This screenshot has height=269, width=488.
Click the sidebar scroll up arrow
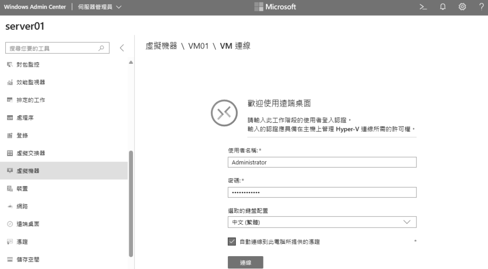[131, 62]
